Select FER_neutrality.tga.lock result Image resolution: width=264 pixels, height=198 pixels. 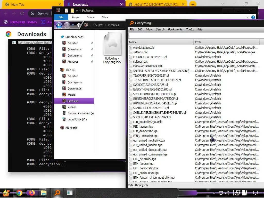147,122
